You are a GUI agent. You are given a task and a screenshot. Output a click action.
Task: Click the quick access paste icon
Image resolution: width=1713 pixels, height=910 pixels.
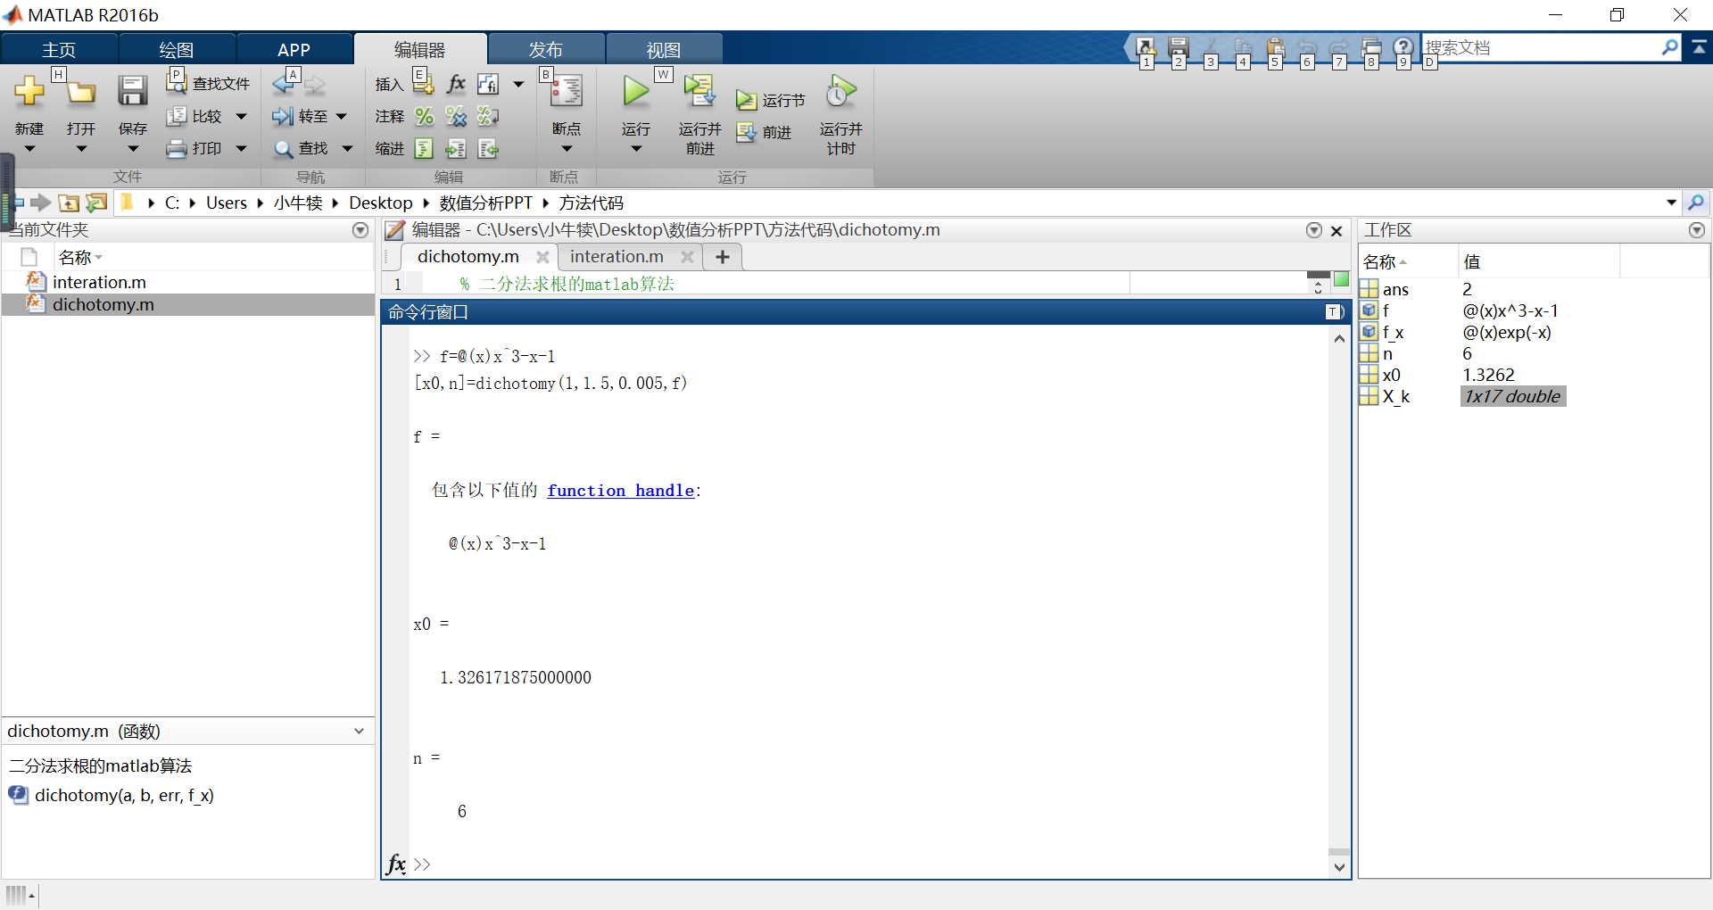[1275, 46]
